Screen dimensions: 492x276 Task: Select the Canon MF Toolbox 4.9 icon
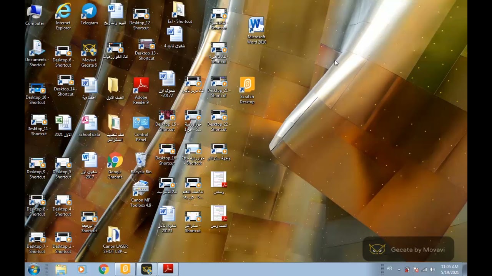click(x=141, y=194)
